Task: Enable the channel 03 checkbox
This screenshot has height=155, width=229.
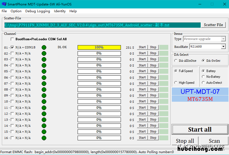Action: pyautogui.click(x=12, y=59)
